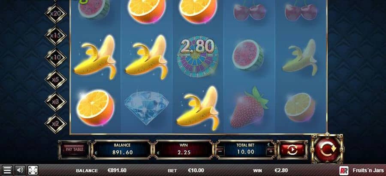Toggle fullscreen mode icon

tap(33, 170)
